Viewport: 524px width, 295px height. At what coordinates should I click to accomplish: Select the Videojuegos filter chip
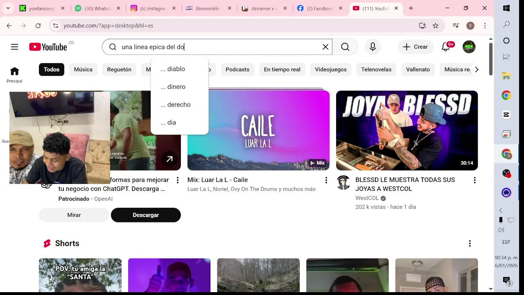(x=331, y=69)
